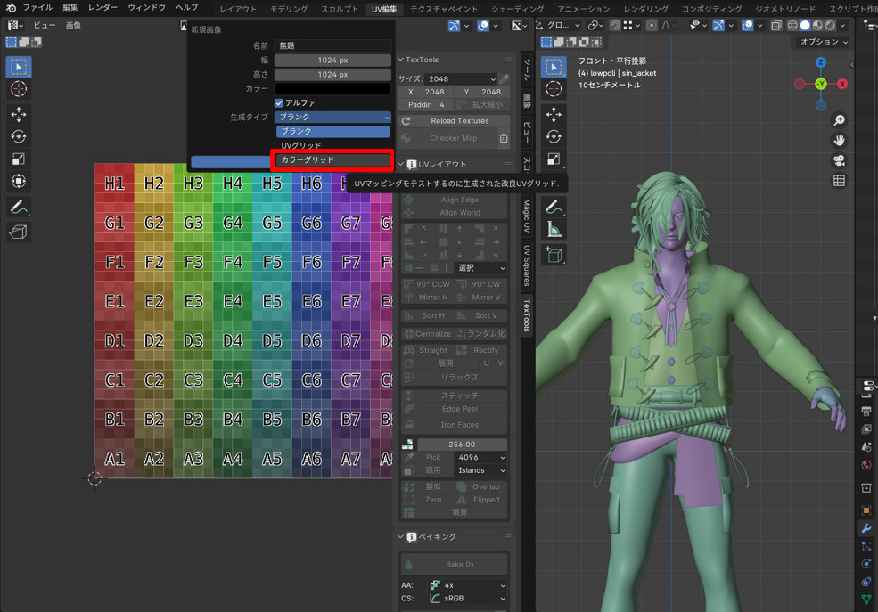The width and height of the screenshot is (878, 612).
Task: Click the Bake 0x button
Action: point(454,565)
